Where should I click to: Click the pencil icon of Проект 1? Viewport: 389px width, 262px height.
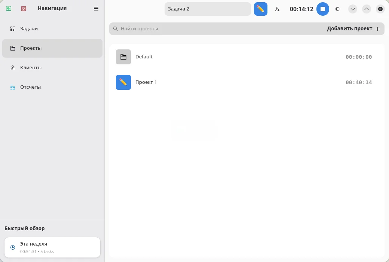click(x=123, y=82)
